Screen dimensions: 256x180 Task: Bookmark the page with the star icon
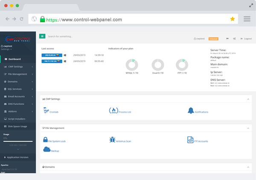coord(233,19)
